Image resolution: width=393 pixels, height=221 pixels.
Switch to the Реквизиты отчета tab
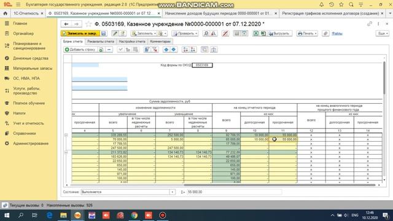tap(101, 41)
